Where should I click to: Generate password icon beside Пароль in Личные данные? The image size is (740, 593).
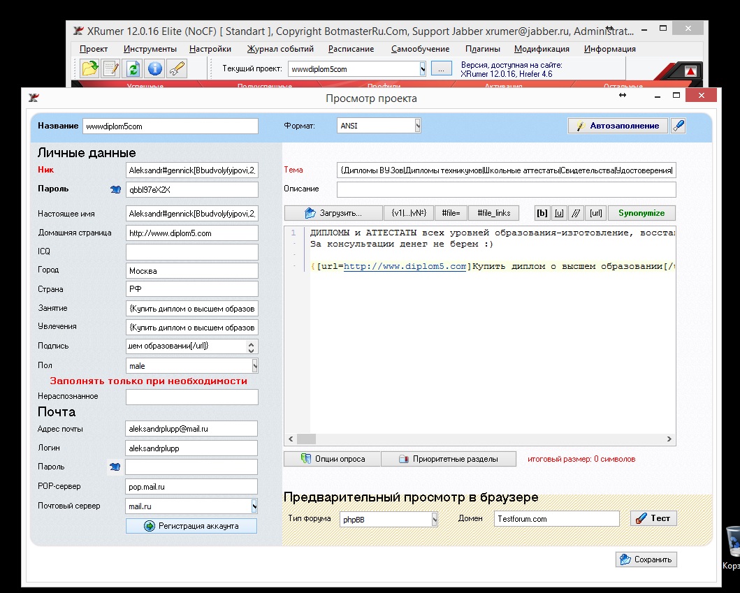click(x=115, y=189)
